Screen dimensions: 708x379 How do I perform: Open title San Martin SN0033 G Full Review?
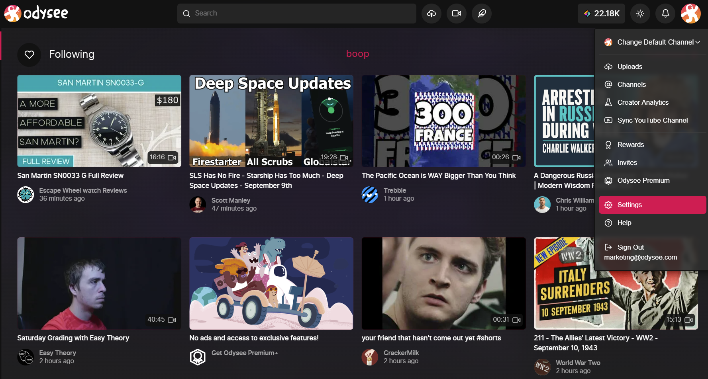click(71, 176)
